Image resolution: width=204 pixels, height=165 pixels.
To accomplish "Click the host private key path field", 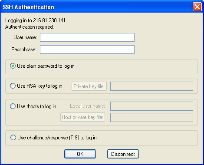I will (151, 117).
